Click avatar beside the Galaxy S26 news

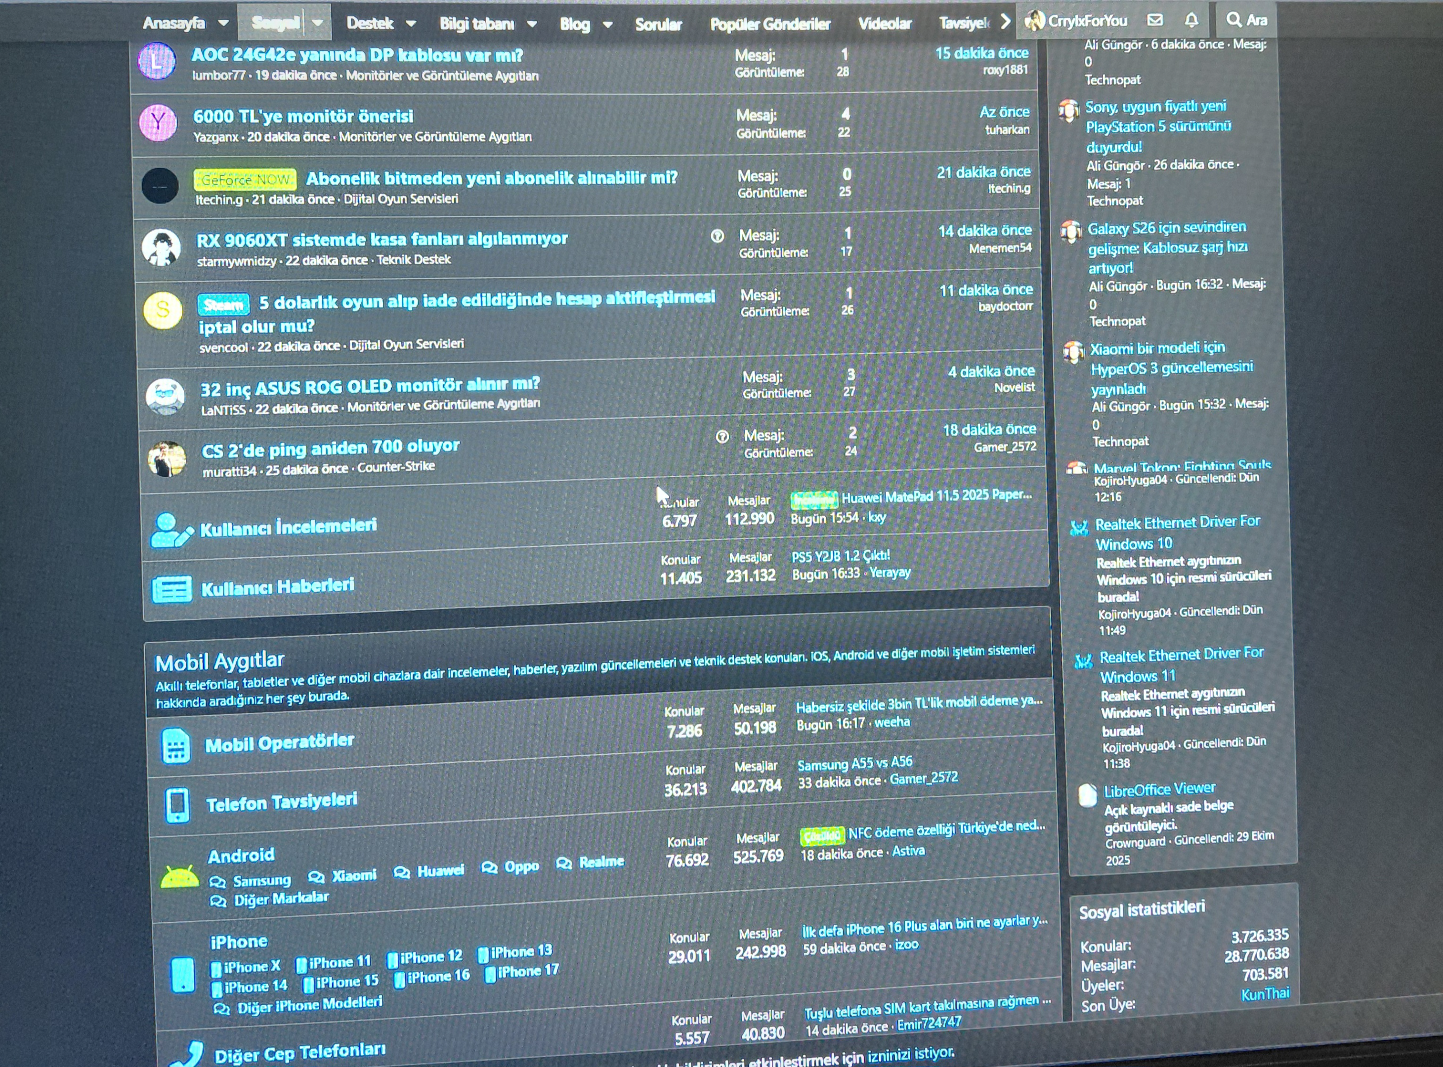tap(1071, 231)
